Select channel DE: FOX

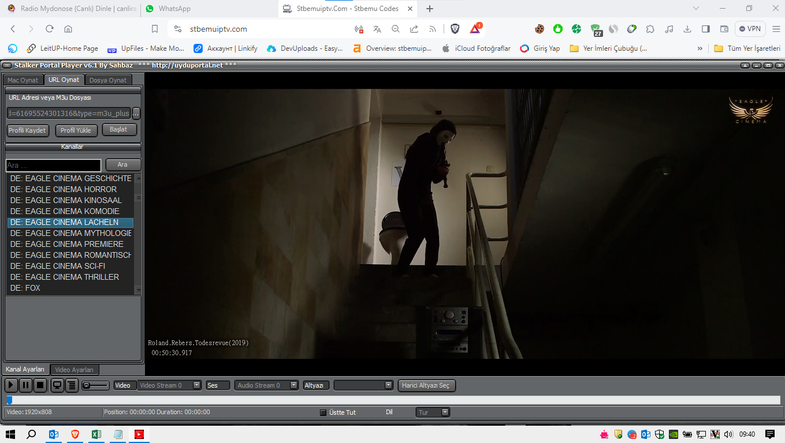point(70,288)
